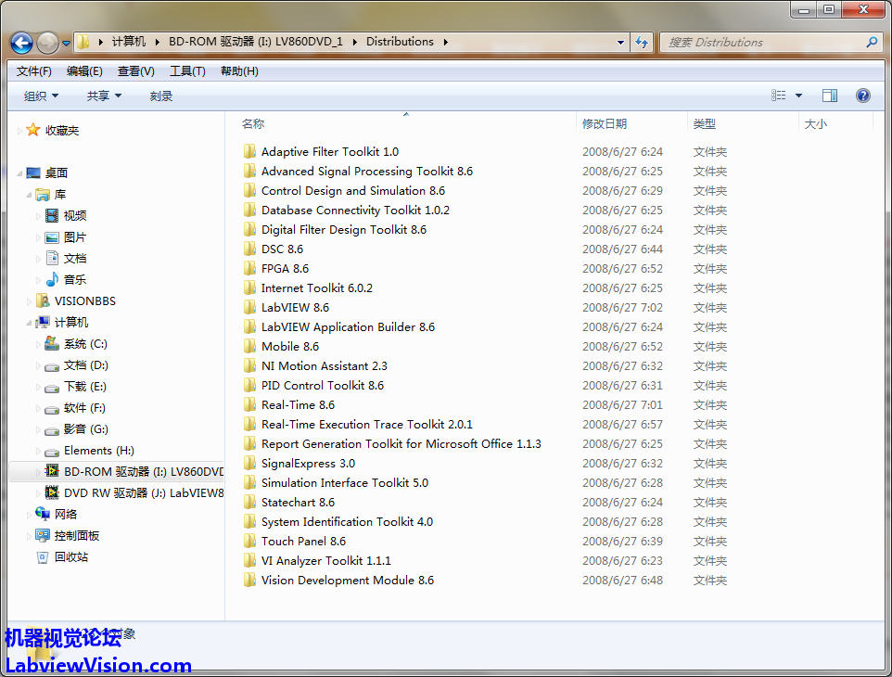Select BD-ROM (I:) LV860DVD drive icon
Image resolution: width=892 pixels, height=677 pixels.
pyautogui.click(x=52, y=471)
